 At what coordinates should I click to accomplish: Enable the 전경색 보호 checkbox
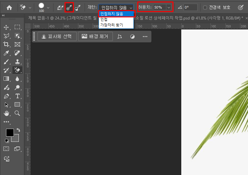205,7
